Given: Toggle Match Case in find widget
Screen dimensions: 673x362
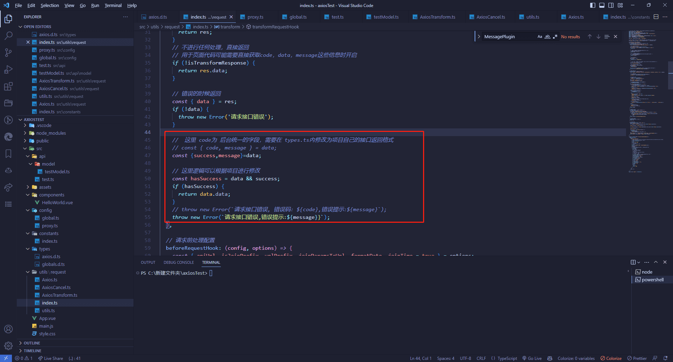Looking at the screenshot, I should (x=540, y=36).
